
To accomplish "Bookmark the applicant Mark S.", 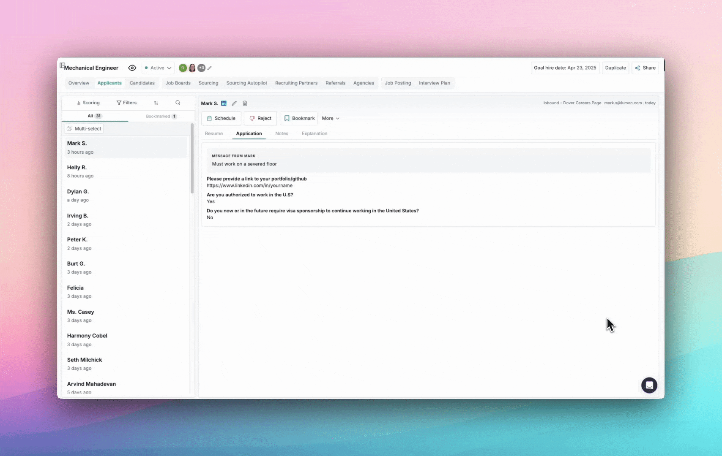I will click(299, 119).
